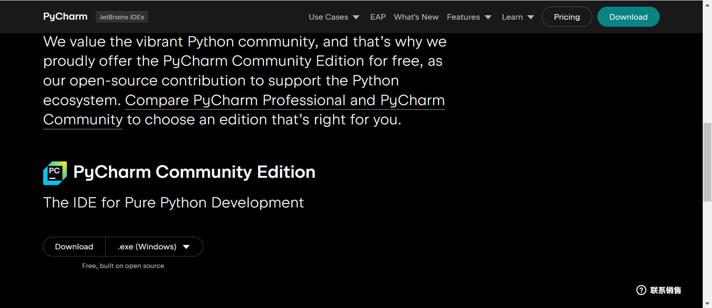Open the EAP page
Viewport: 712px width, 308px height.
tap(378, 17)
